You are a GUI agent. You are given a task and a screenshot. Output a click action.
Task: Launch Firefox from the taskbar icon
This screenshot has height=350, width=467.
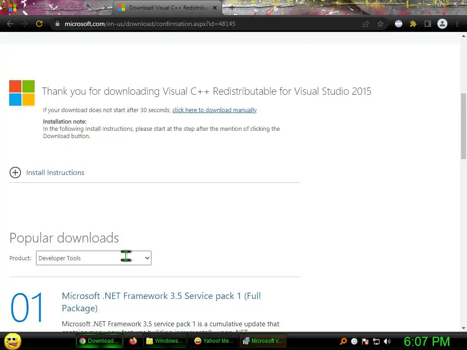(133, 341)
